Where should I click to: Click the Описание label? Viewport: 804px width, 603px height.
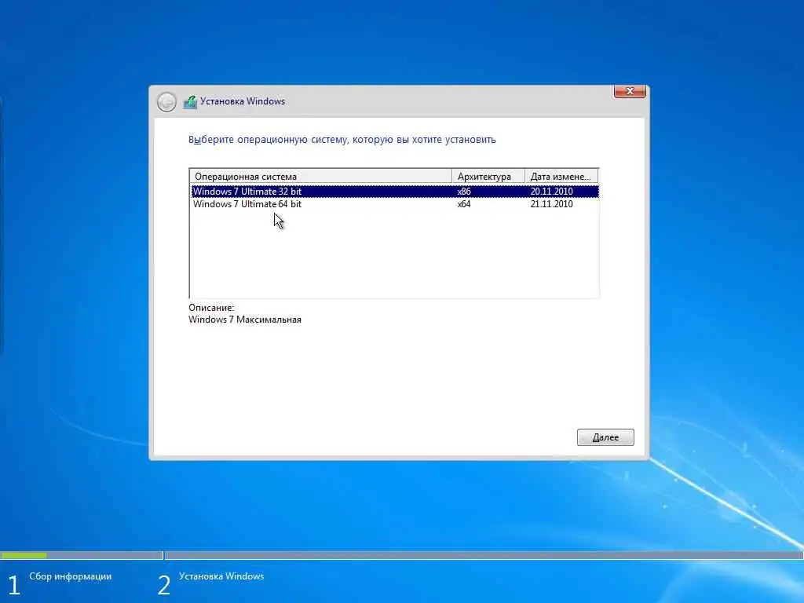point(211,308)
